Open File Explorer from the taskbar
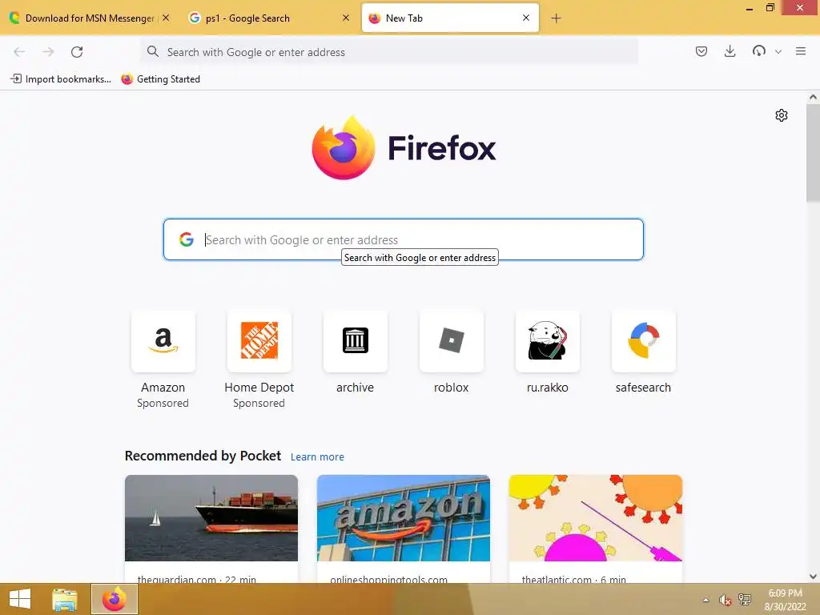Viewport: 820px width, 615px height. (64, 599)
